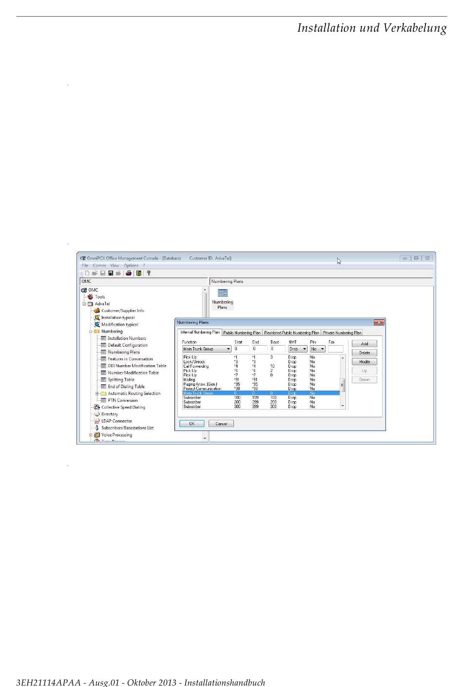Click the numbering list vertical scrollbar thumb
This screenshot has height=687, width=463.
click(343, 384)
